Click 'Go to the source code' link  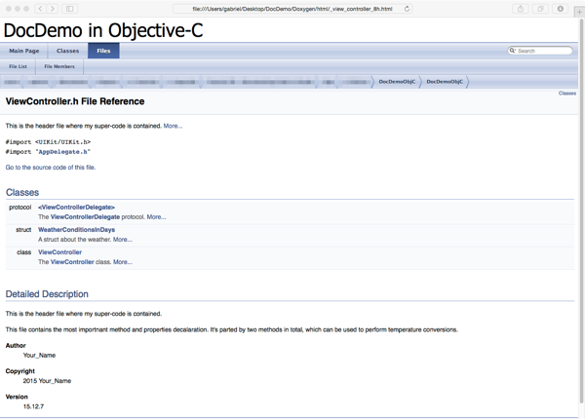51,168
